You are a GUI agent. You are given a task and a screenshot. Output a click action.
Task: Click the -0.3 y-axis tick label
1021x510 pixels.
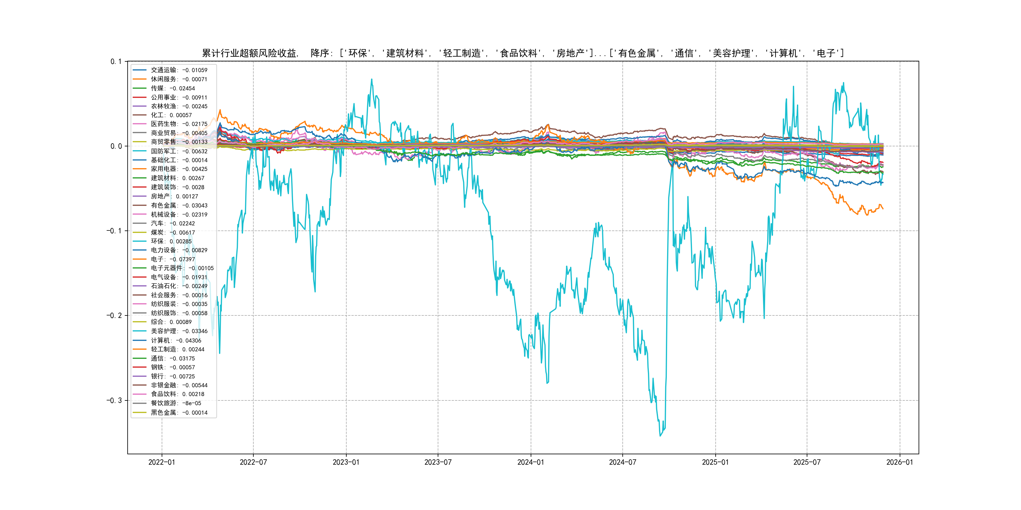tap(114, 400)
